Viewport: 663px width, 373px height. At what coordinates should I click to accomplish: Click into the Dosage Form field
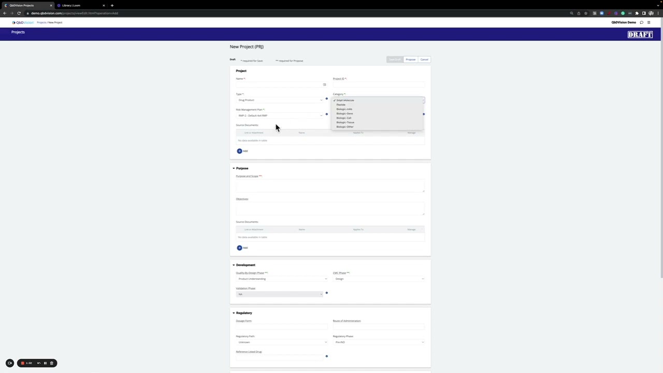click(282, 326)
